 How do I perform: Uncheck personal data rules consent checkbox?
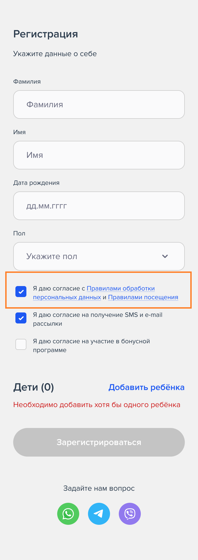tap(21, 292)
